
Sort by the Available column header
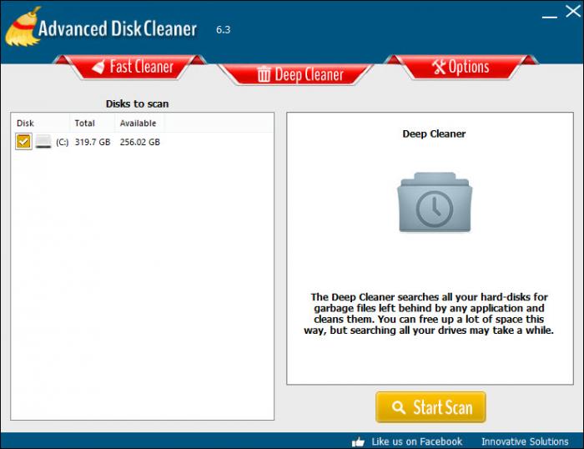pyautogui.click(x=138, y=123)
